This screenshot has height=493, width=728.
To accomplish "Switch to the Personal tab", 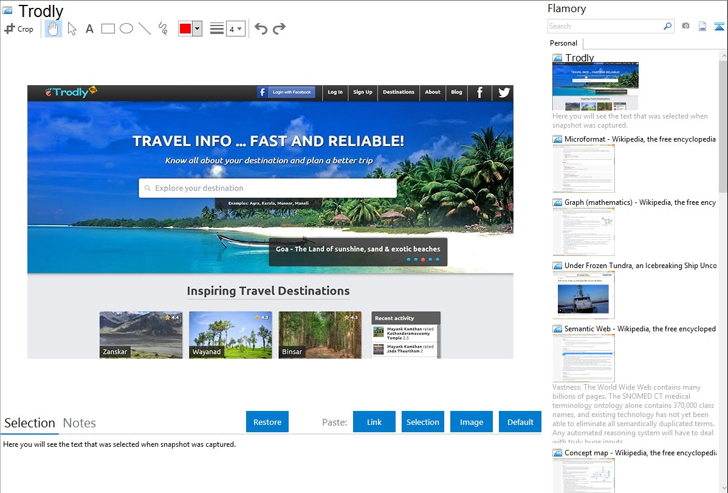I will [x=563, y=43].
